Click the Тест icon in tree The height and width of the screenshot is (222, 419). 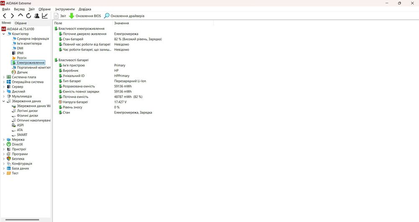coord(9,173)
